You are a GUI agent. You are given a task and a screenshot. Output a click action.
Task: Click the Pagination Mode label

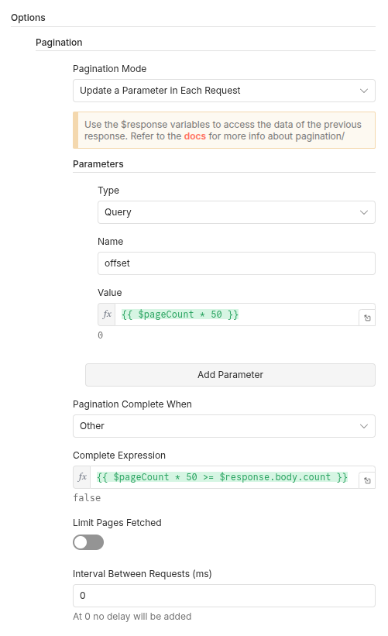pos(109,69)
